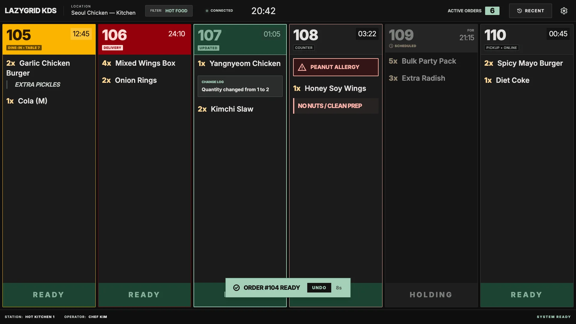Click the CONNECTED status label
The height and width of the screenshot is (324, 576).
222,11
